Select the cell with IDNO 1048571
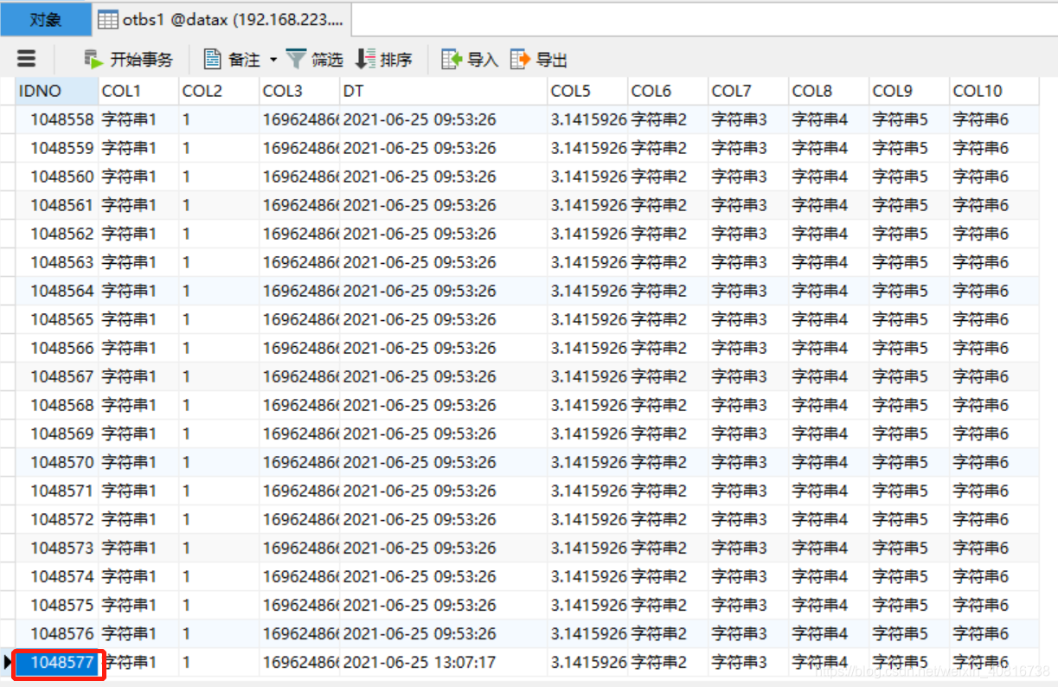The width and height of the screenshot is (1058, 687). point(57,491)
